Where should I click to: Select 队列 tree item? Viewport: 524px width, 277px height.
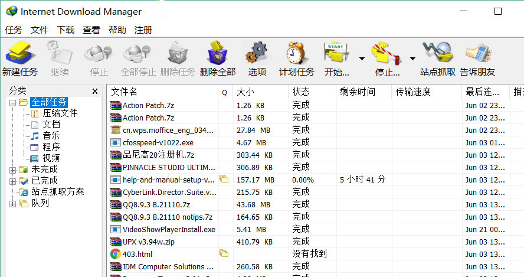click(x=40, y=203)
